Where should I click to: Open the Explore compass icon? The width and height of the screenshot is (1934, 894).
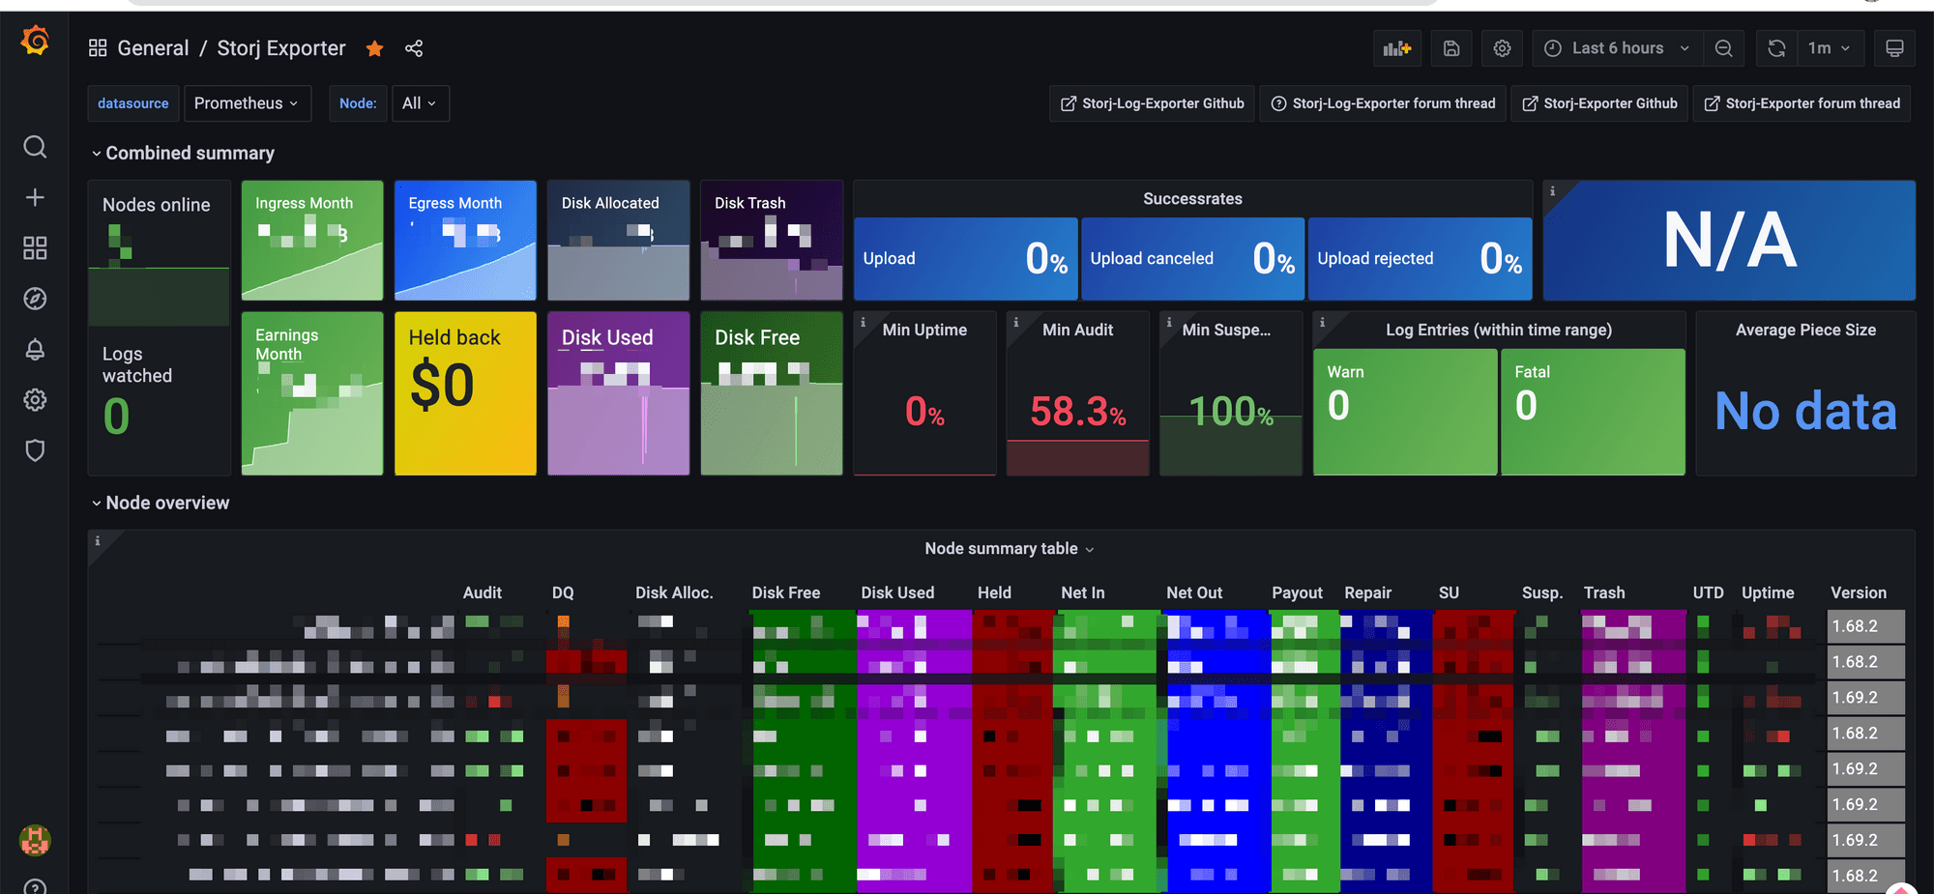[x=35, y=299]
